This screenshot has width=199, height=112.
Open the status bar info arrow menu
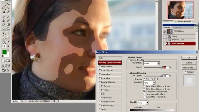(55, 101)
